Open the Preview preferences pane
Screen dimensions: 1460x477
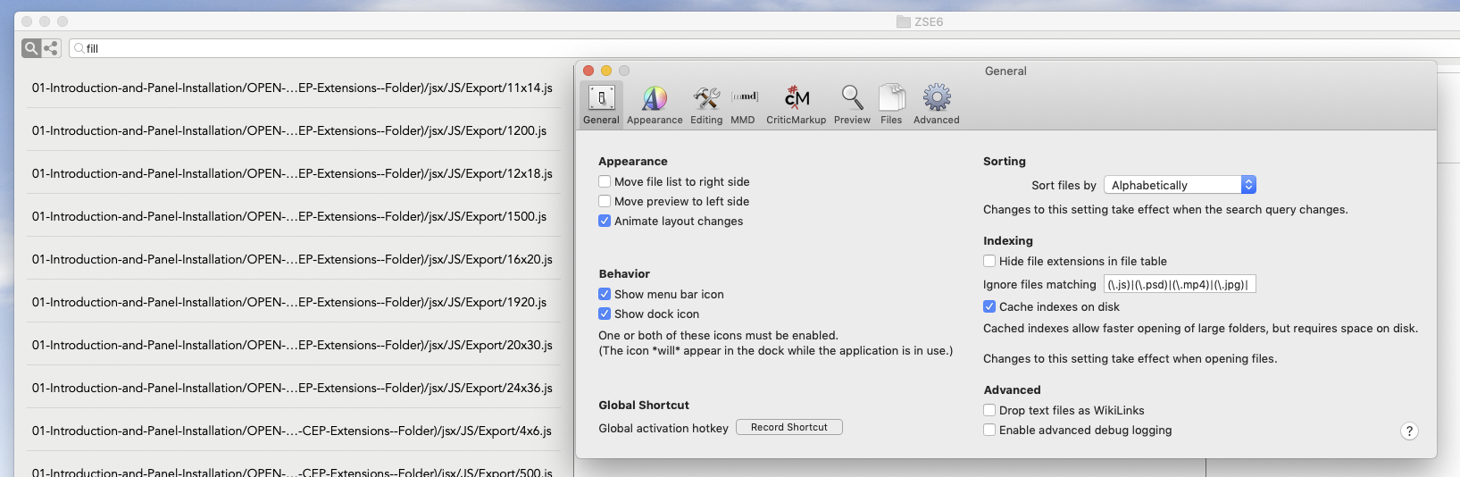click(x=852, y=105)
